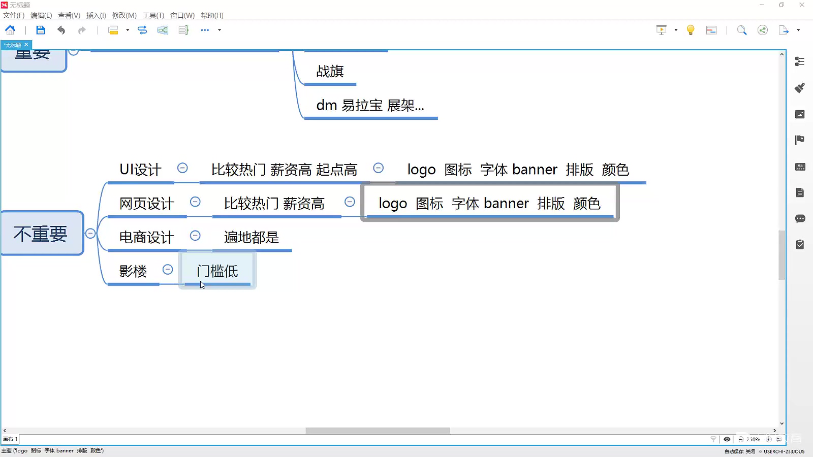This screenshot has width=813, height=457.
Task: Select the 网页设计 topic
Action: (147, 204)
